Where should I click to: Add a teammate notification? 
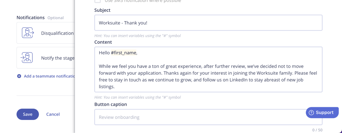click(x=49, y=76)
